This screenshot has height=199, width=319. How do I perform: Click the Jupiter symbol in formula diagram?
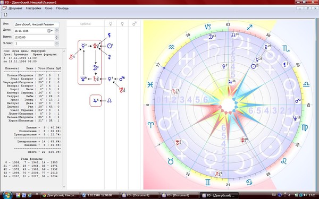[x=95, y=100]
